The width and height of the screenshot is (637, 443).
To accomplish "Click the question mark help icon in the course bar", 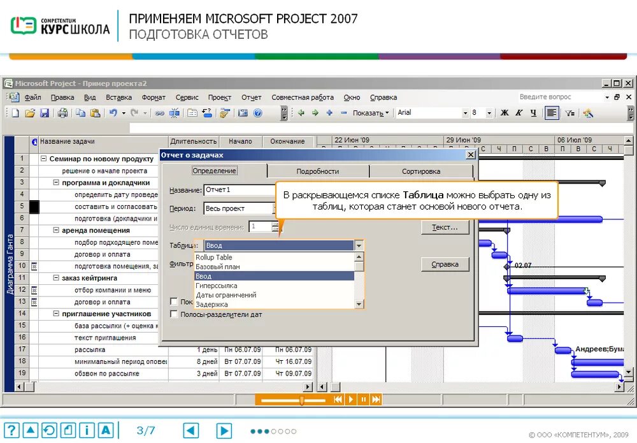I will (x=11, y=430).
